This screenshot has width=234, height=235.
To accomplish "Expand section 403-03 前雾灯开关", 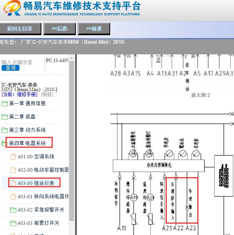I will (38, 223).
